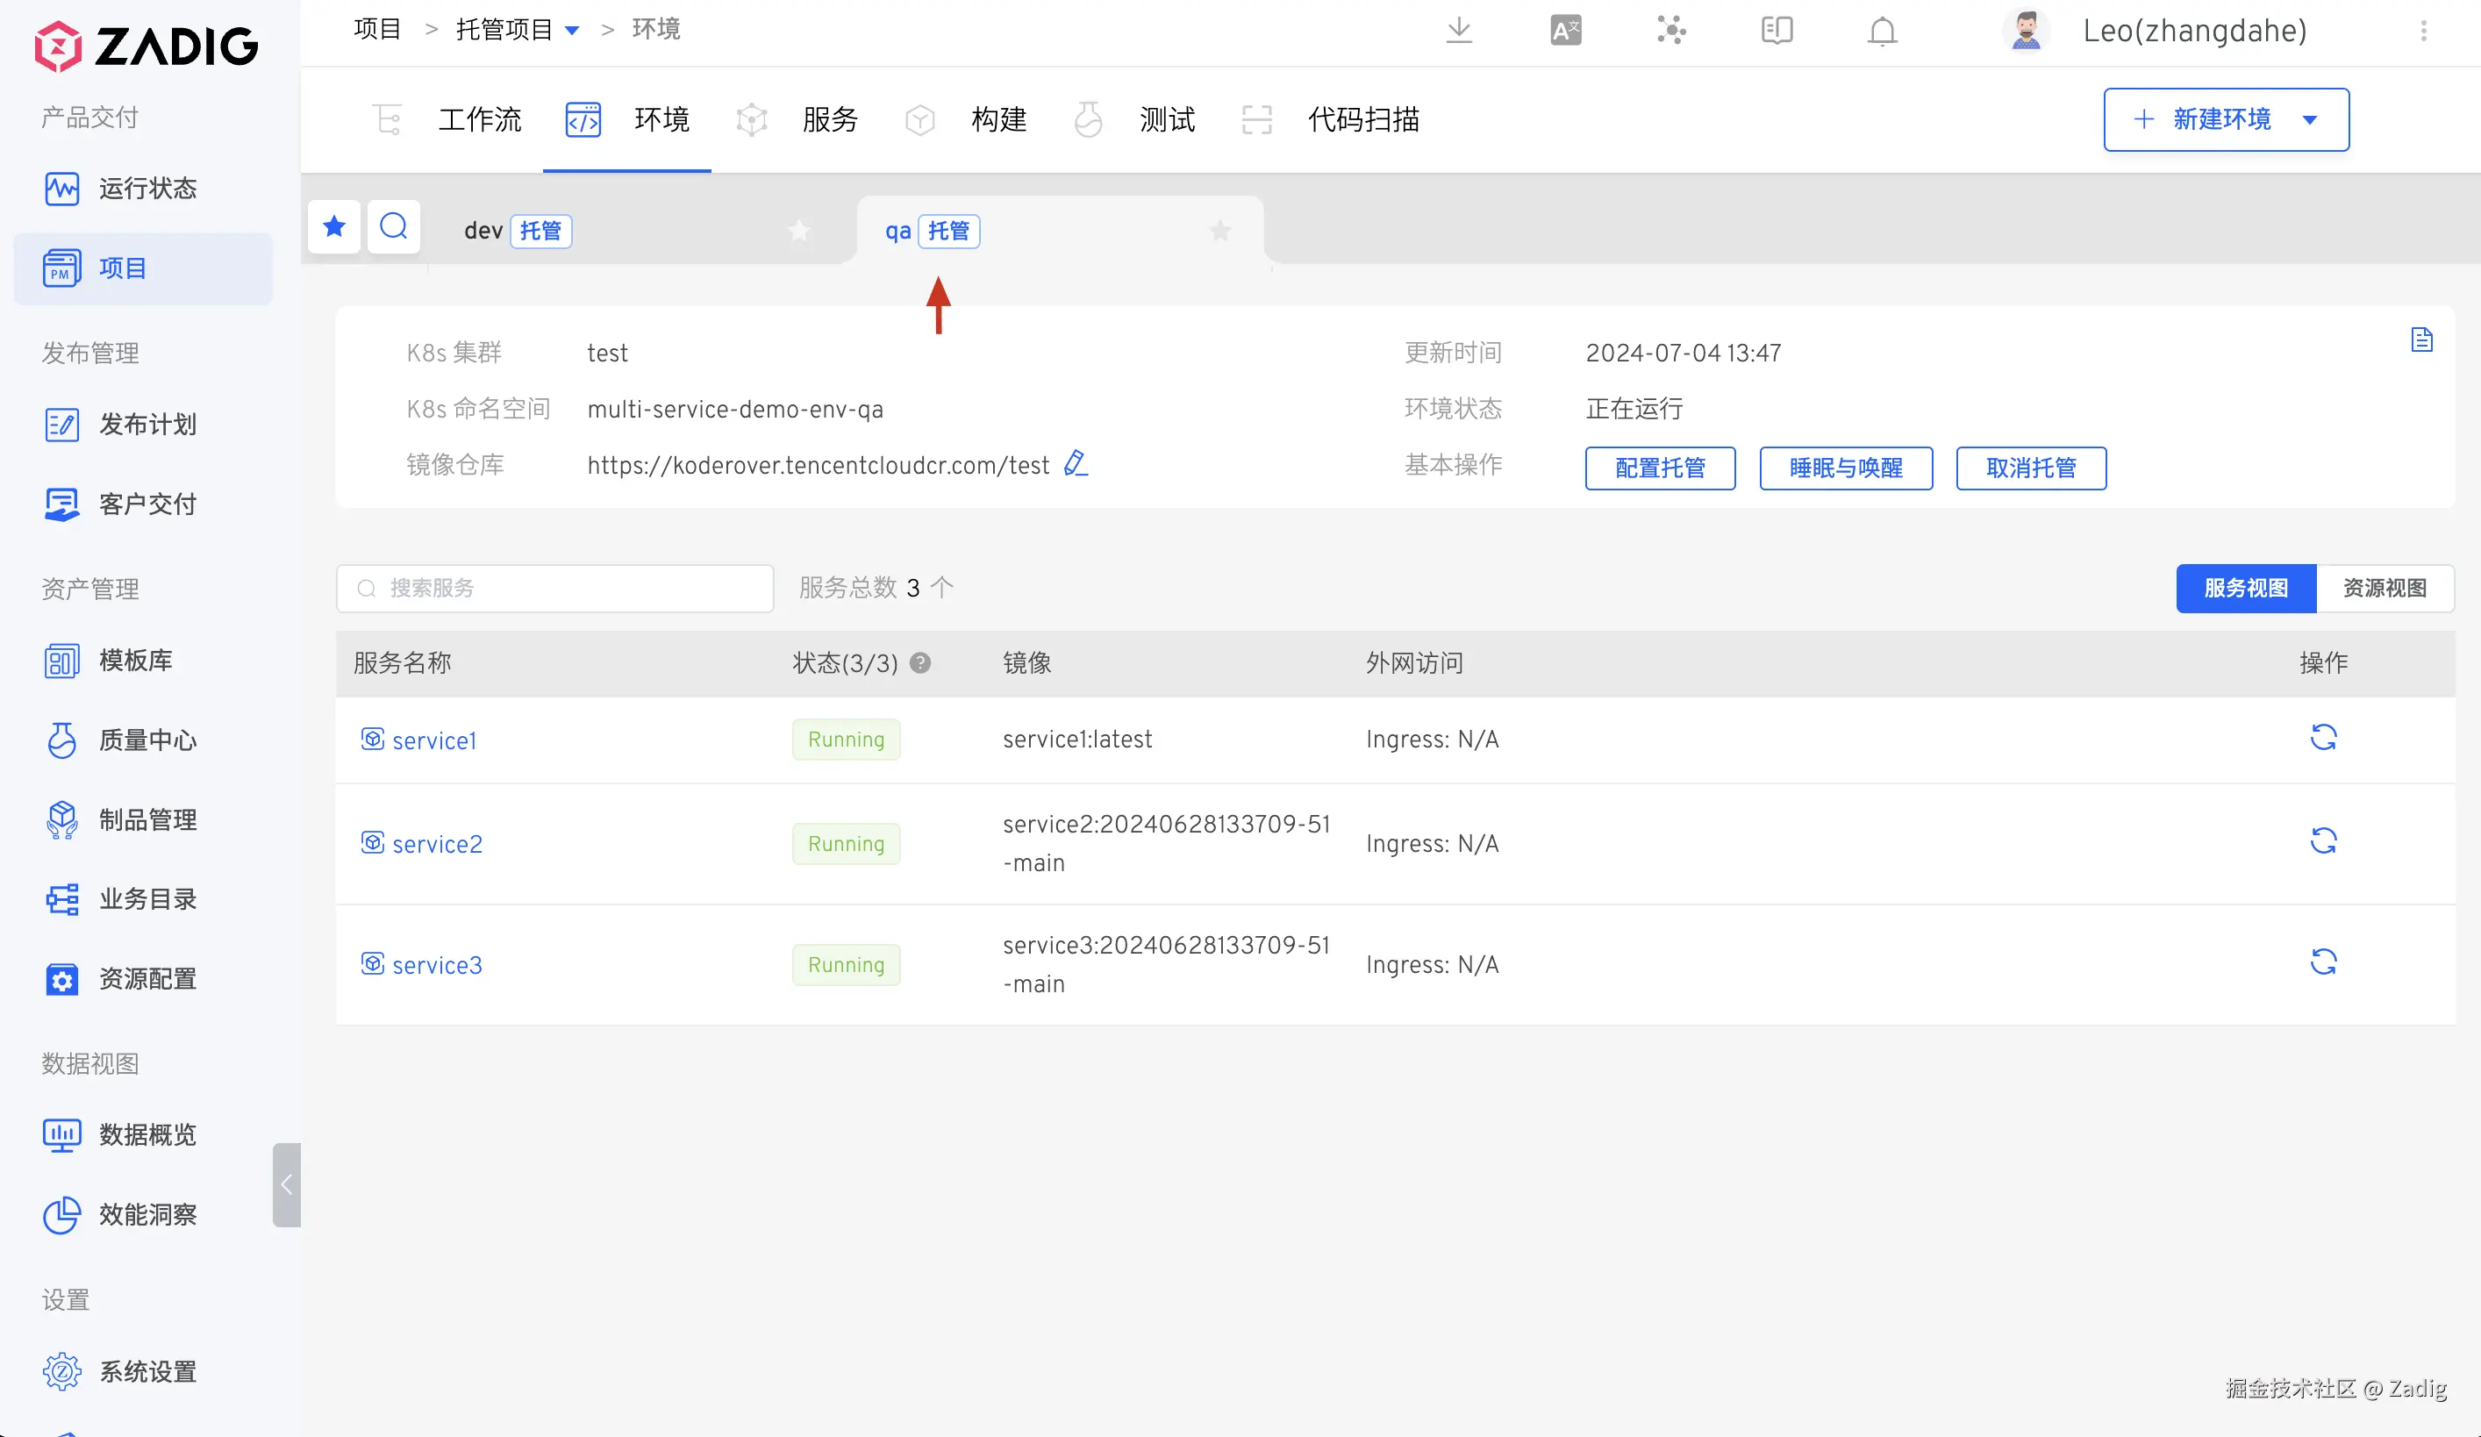Viewport: 2481px width, 1437px height.
Task: Open the documentation book icon
Action: tap(1776, 31)
